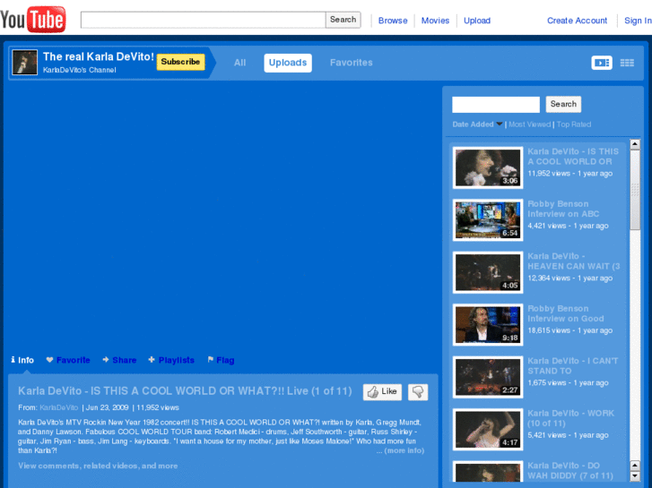Click '5,421 views - 1 year ago' text

(568, 435)
